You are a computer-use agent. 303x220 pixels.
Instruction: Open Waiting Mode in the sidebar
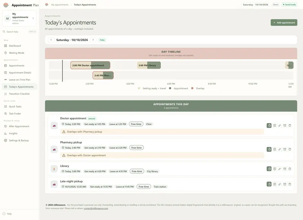pyautogui.click(x=20, y=53)
